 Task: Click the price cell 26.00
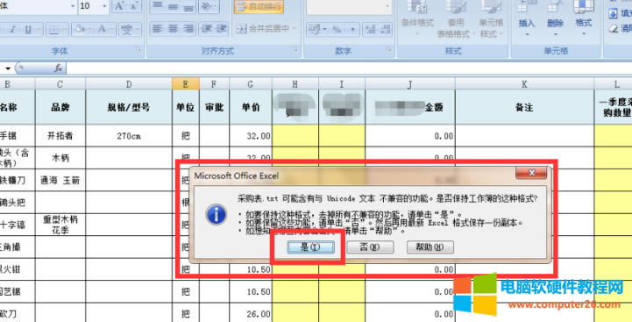coord(251,313)
